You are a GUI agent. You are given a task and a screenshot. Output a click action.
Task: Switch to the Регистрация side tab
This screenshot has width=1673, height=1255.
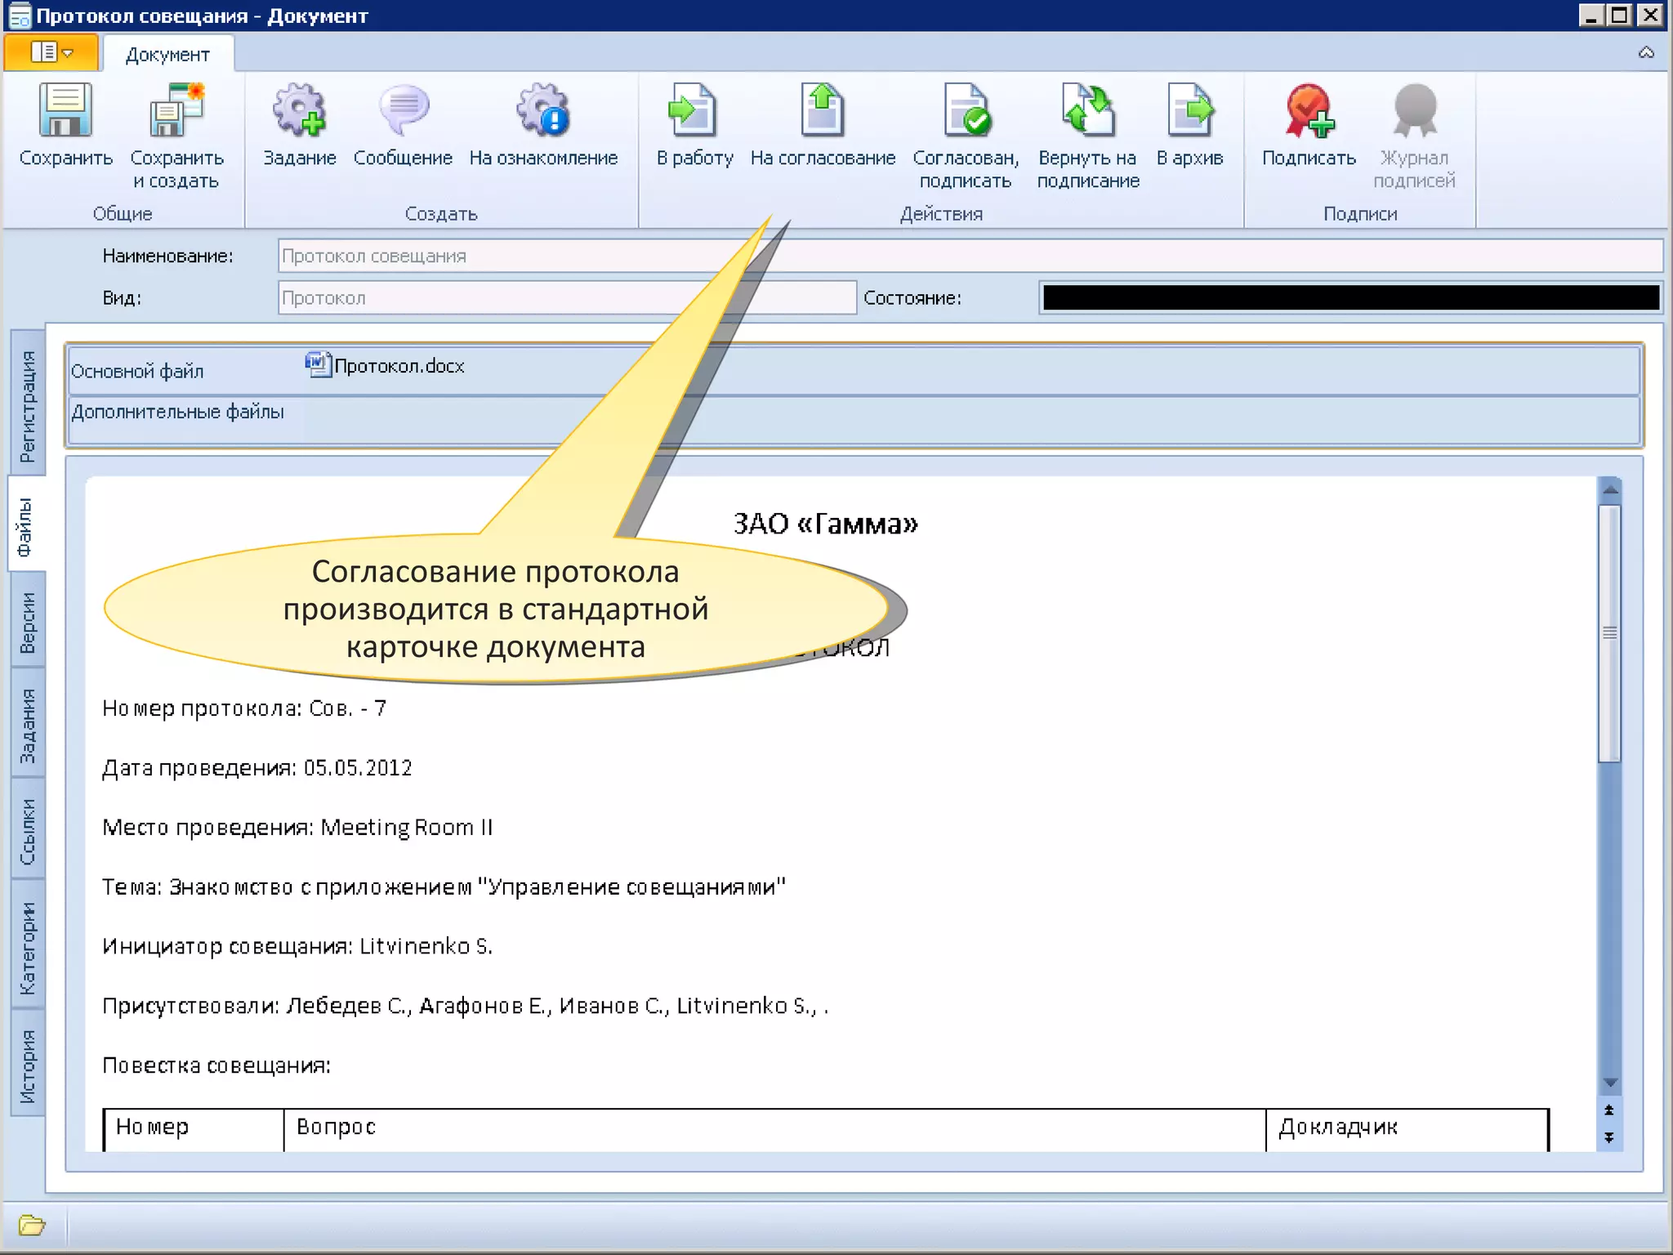pos(28,405)
